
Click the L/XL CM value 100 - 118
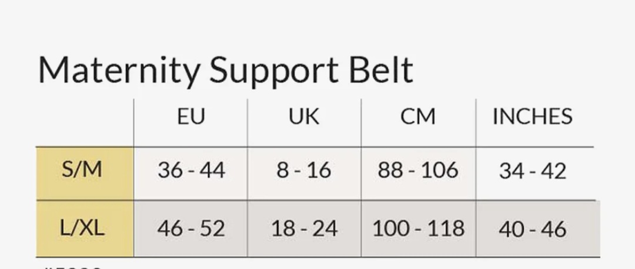[x=418, y=229]
